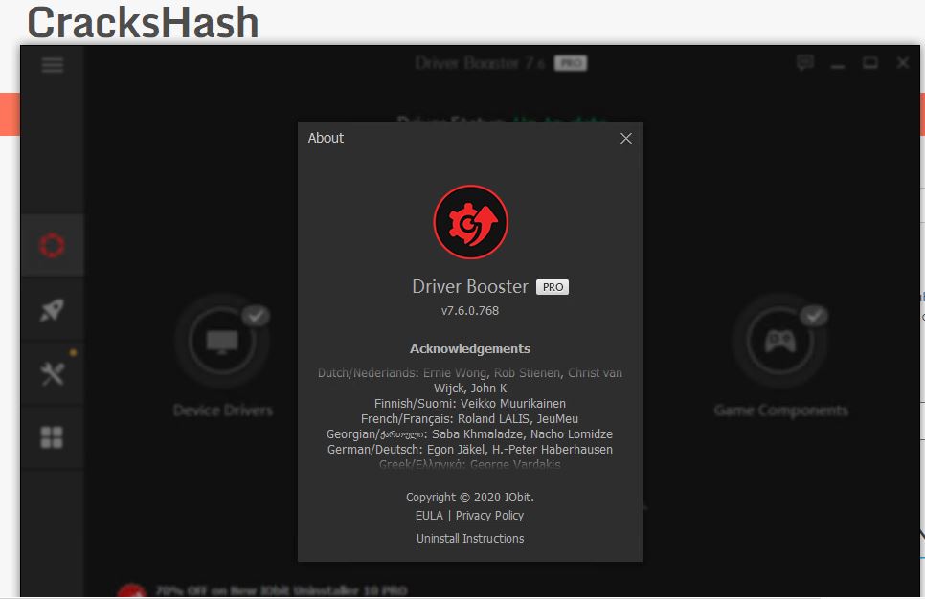Open the Privacy Policy link
The width and height of the screenshot is (925, 599).
(x=489, y=516)
